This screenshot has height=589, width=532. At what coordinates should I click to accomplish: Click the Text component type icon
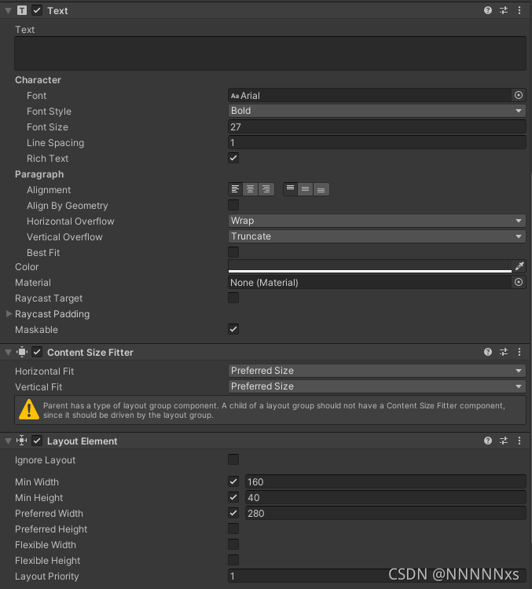22,10
